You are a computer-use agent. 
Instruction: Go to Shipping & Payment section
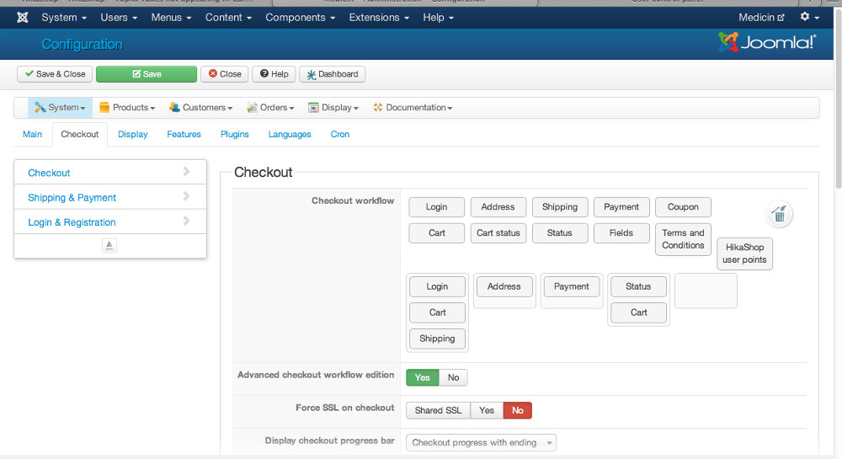110,197
